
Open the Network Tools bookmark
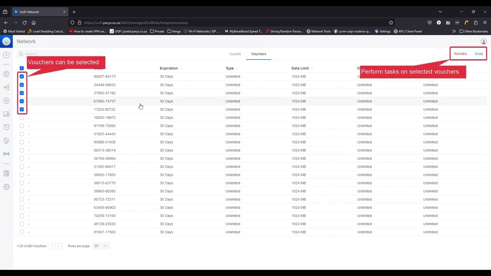(x=318, y=31)
